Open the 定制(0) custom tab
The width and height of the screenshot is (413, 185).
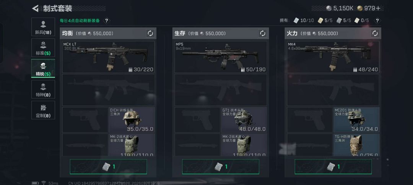[x=43, y=110]
